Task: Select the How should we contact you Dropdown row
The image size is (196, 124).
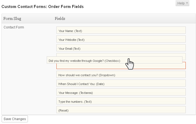Action: 121,74
